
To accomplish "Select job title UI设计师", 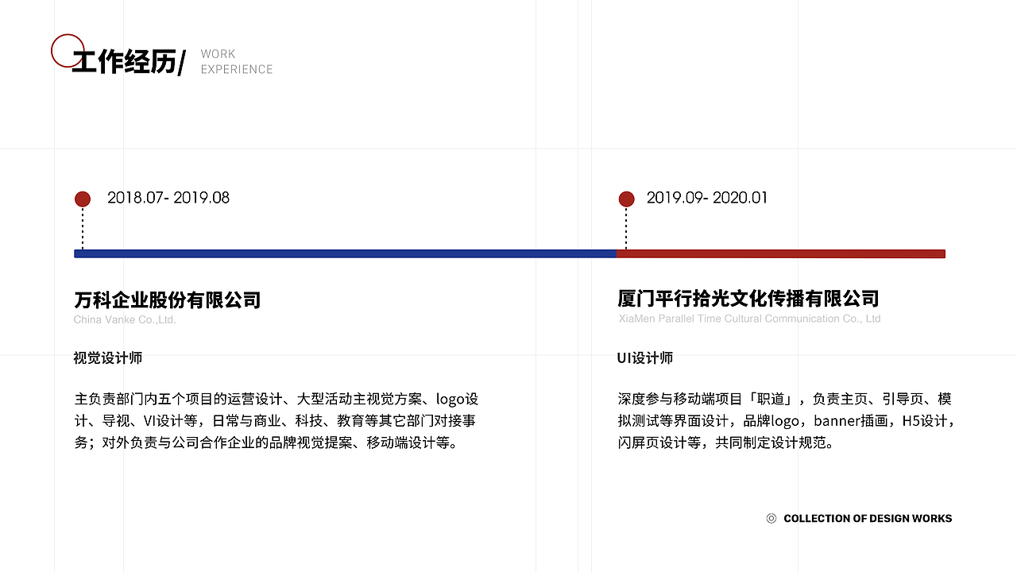I will 645,358.
